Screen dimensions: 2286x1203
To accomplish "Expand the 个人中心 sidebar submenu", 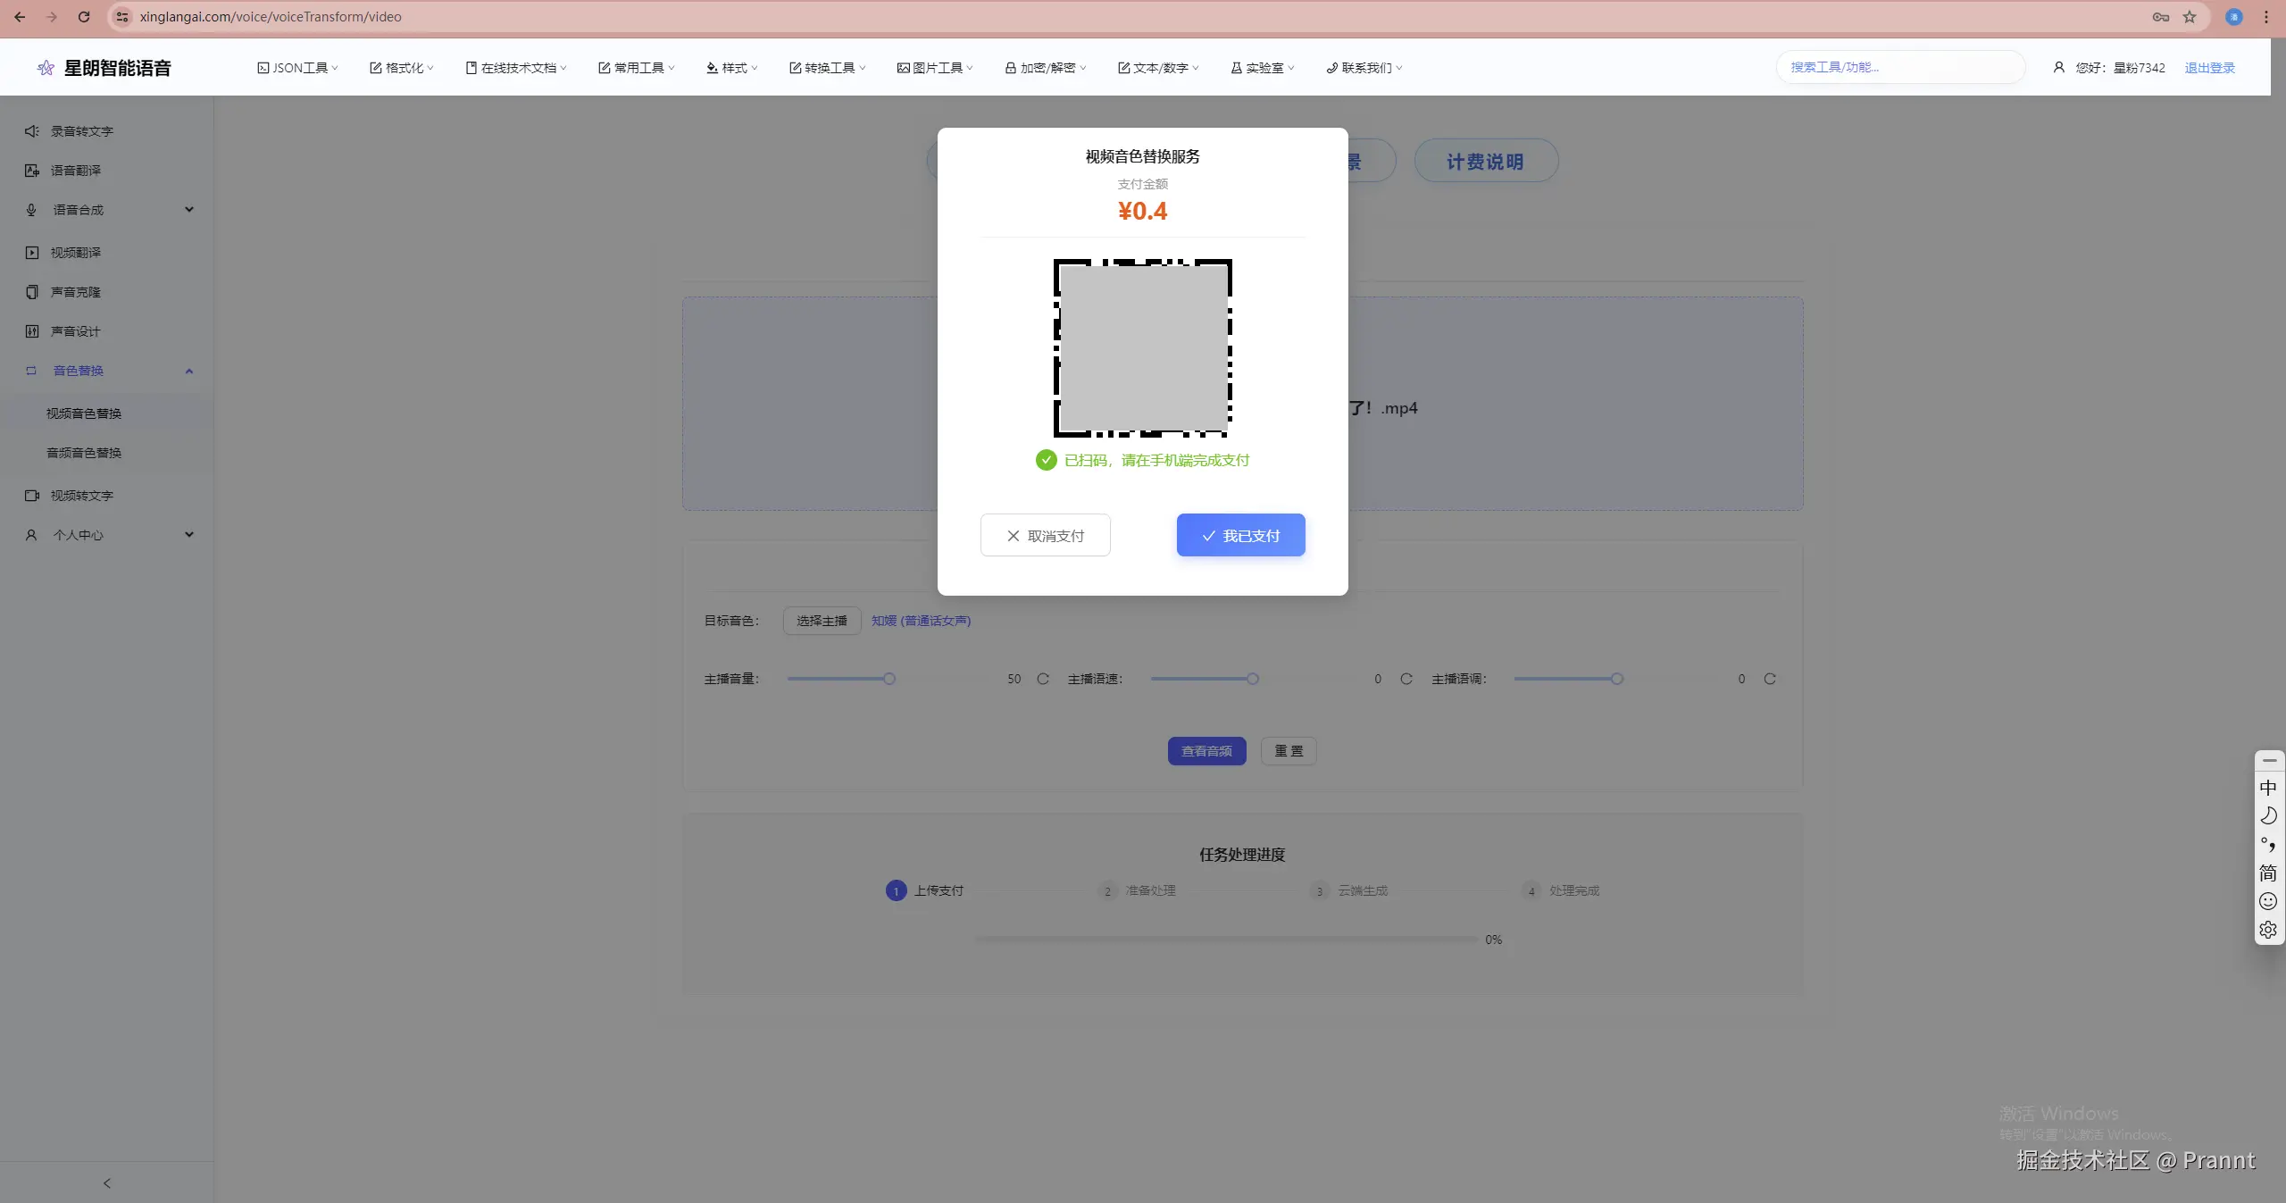I will coord(189,535).
